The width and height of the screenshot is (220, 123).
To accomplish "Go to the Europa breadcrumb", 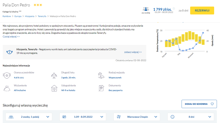I will pyautogui.click(x=18, y=16).
